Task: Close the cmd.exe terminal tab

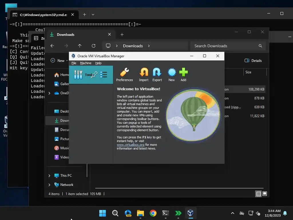Action: [73, 15]
